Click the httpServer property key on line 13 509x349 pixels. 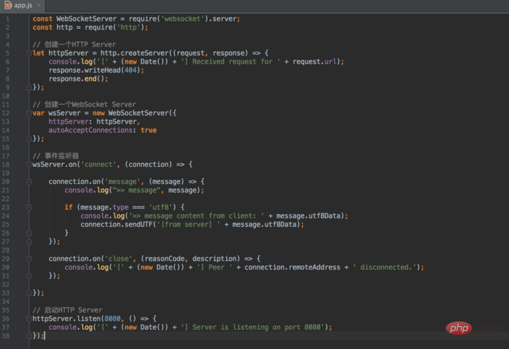(69, 122)
